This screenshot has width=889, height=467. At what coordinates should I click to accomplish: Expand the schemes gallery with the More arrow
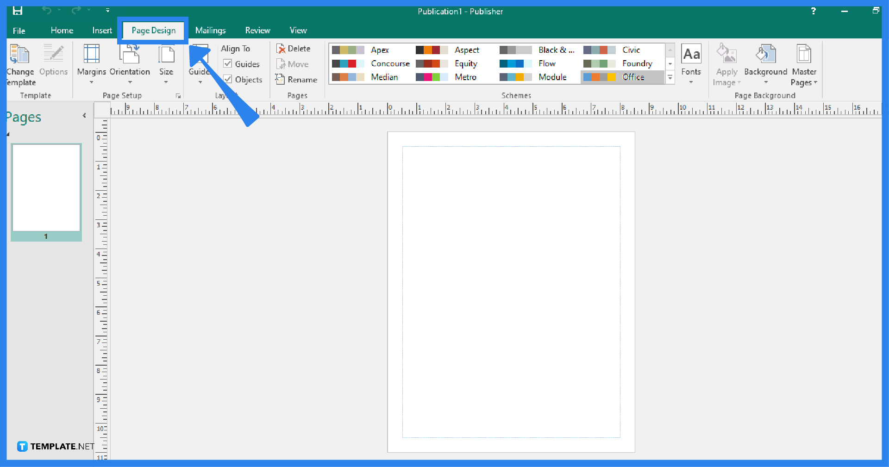[670, 77]
